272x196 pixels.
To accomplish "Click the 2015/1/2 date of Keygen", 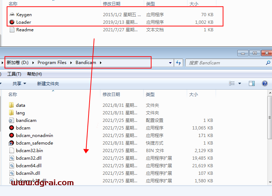I will click(x=122, y=15).
